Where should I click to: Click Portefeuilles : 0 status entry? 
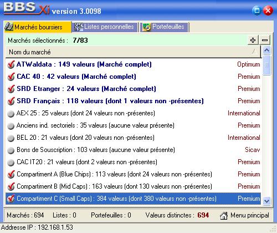click(x=111, y=215)
